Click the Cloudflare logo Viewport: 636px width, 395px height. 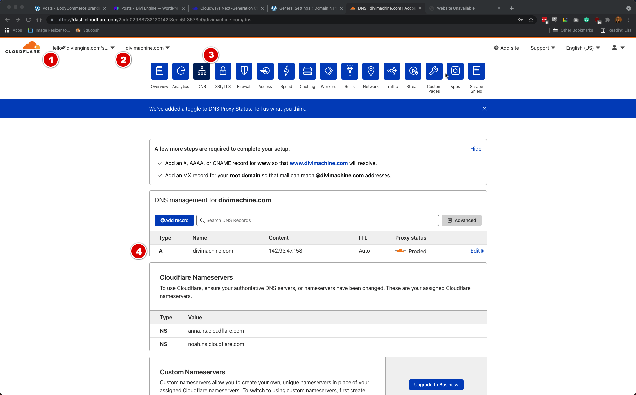click(x=22, y=47)
